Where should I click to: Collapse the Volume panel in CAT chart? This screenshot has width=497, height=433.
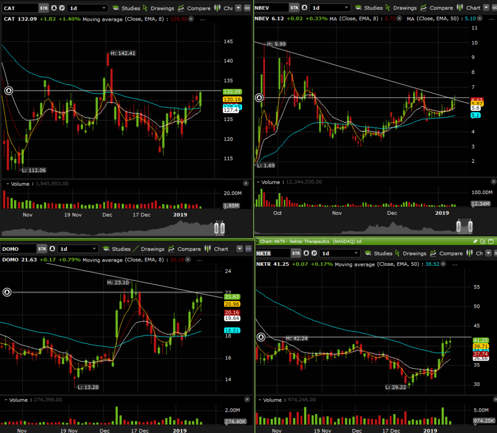[7, 184]
